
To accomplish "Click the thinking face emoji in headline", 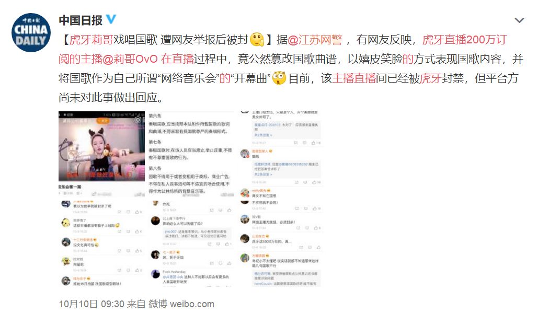I will [x=257, y=40].
